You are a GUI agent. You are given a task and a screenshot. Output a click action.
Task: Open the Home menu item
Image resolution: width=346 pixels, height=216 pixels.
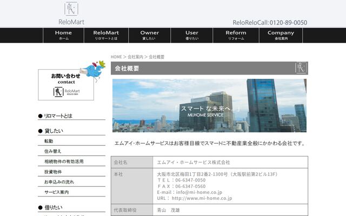(64, 35)
